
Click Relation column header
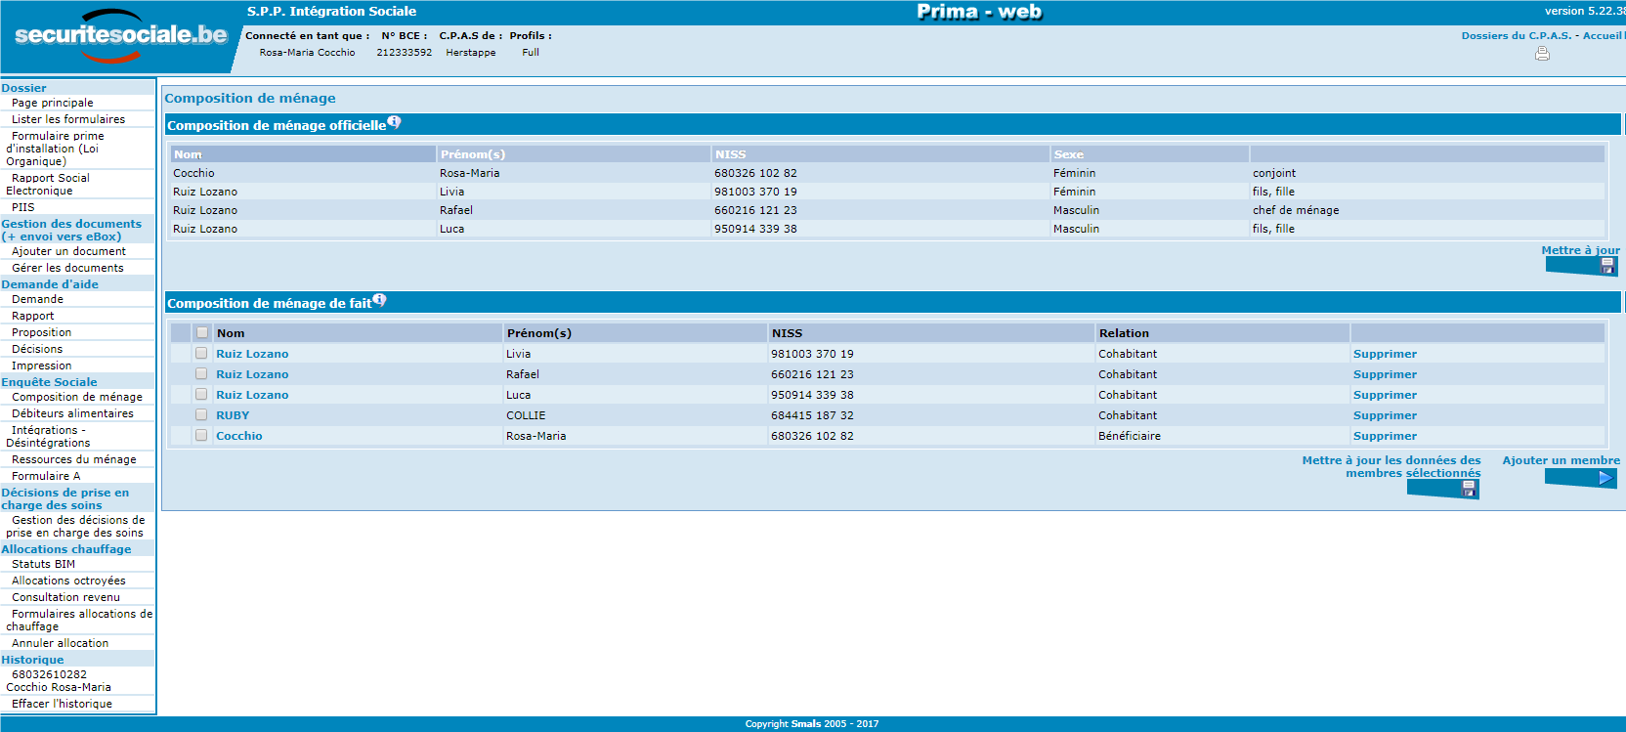(x=1124, y=333)
